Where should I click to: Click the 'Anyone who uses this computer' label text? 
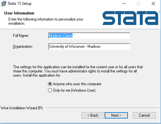(77, 84)
